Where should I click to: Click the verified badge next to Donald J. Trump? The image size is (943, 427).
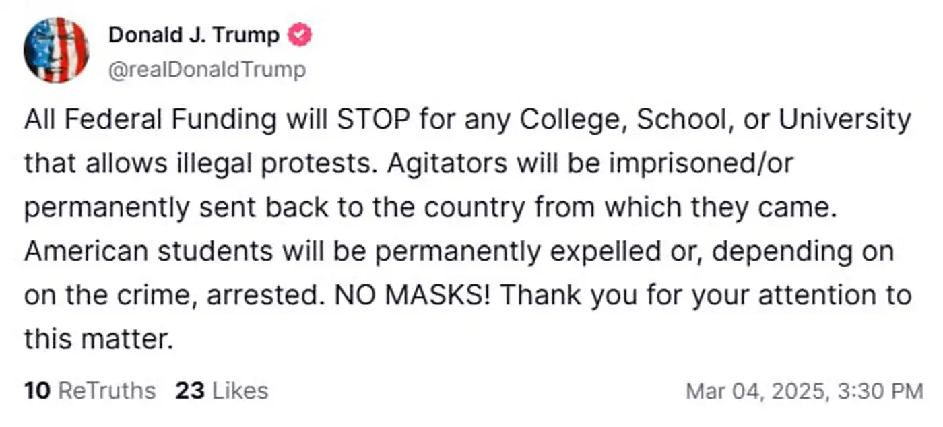pos(300,34)
